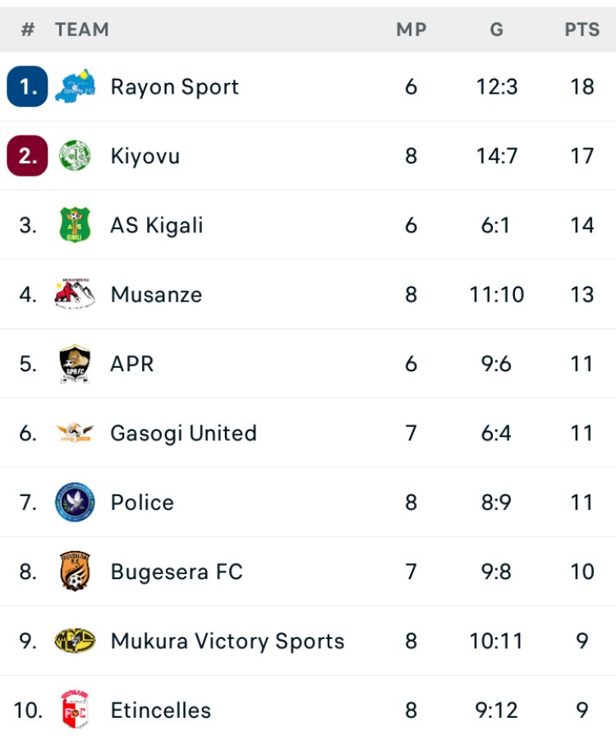Click the TEAM column header

[x=82, y=30]
